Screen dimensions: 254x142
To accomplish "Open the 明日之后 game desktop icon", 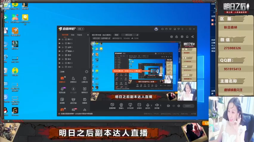I will (15, 45).
